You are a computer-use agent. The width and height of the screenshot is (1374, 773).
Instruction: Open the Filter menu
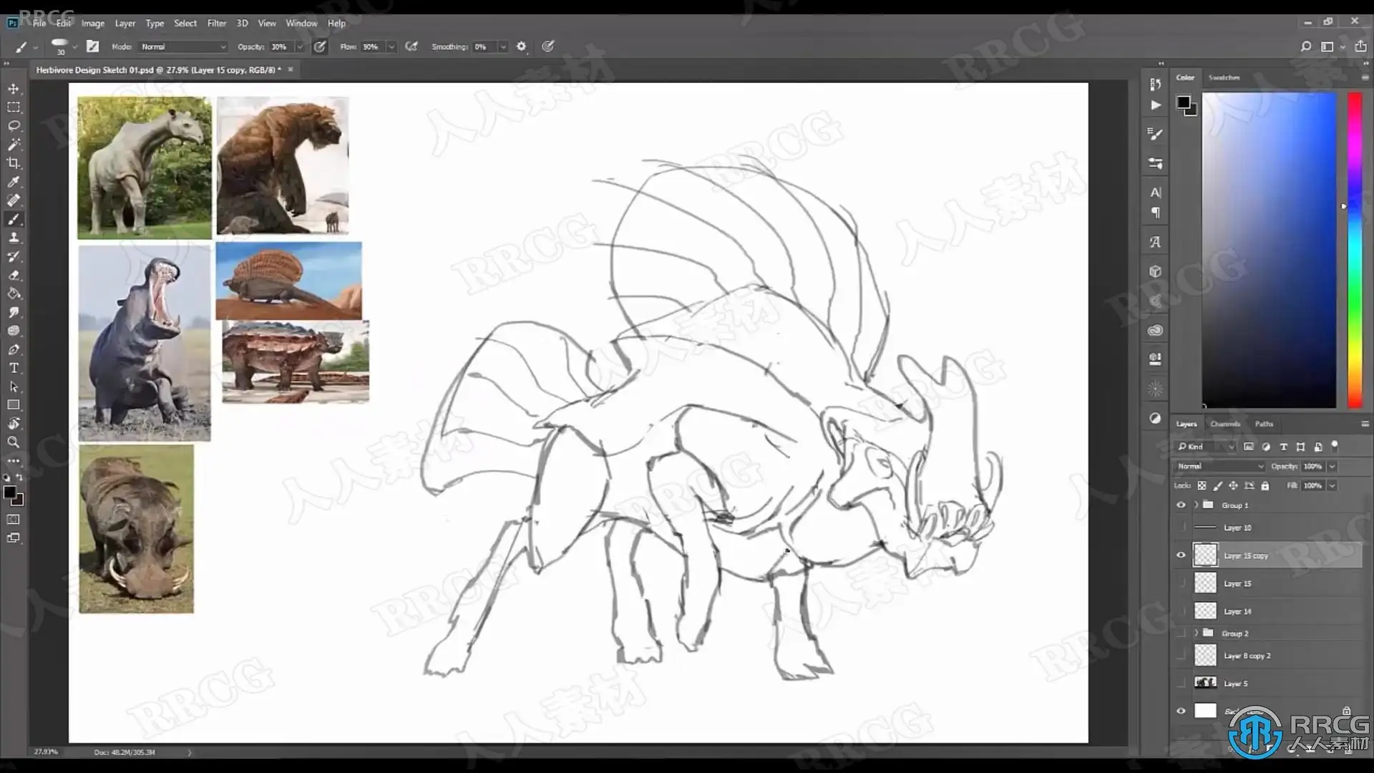pyautogui.click(x=216, y=23)
